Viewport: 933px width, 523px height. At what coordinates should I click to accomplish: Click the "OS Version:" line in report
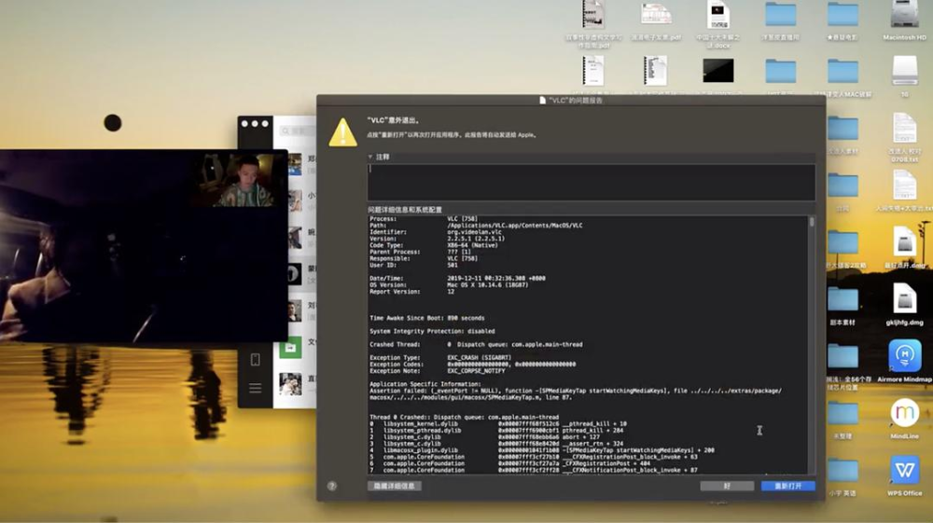pos(449,284)
